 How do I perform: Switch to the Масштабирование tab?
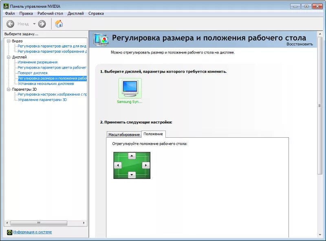pyautogui.click(x=124, y=135)
